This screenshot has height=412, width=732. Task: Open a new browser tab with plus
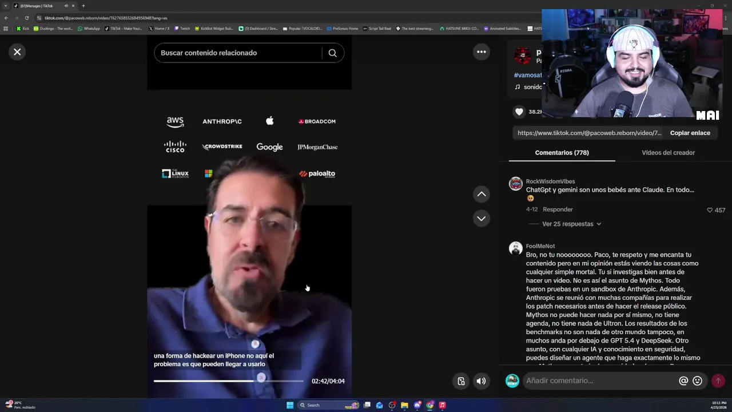click(x=83, y=6)
